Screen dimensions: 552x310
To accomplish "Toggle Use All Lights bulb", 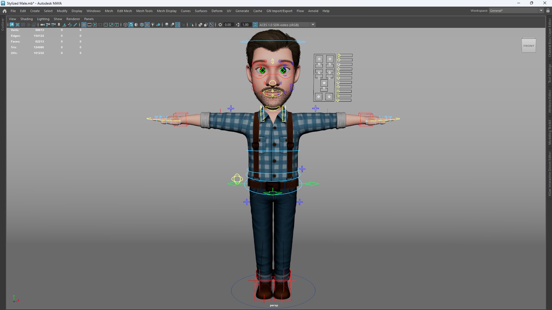I will pos(153,25).
